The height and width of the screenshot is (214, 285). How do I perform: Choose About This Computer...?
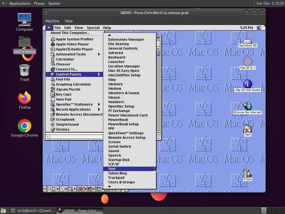pos(74,33)
